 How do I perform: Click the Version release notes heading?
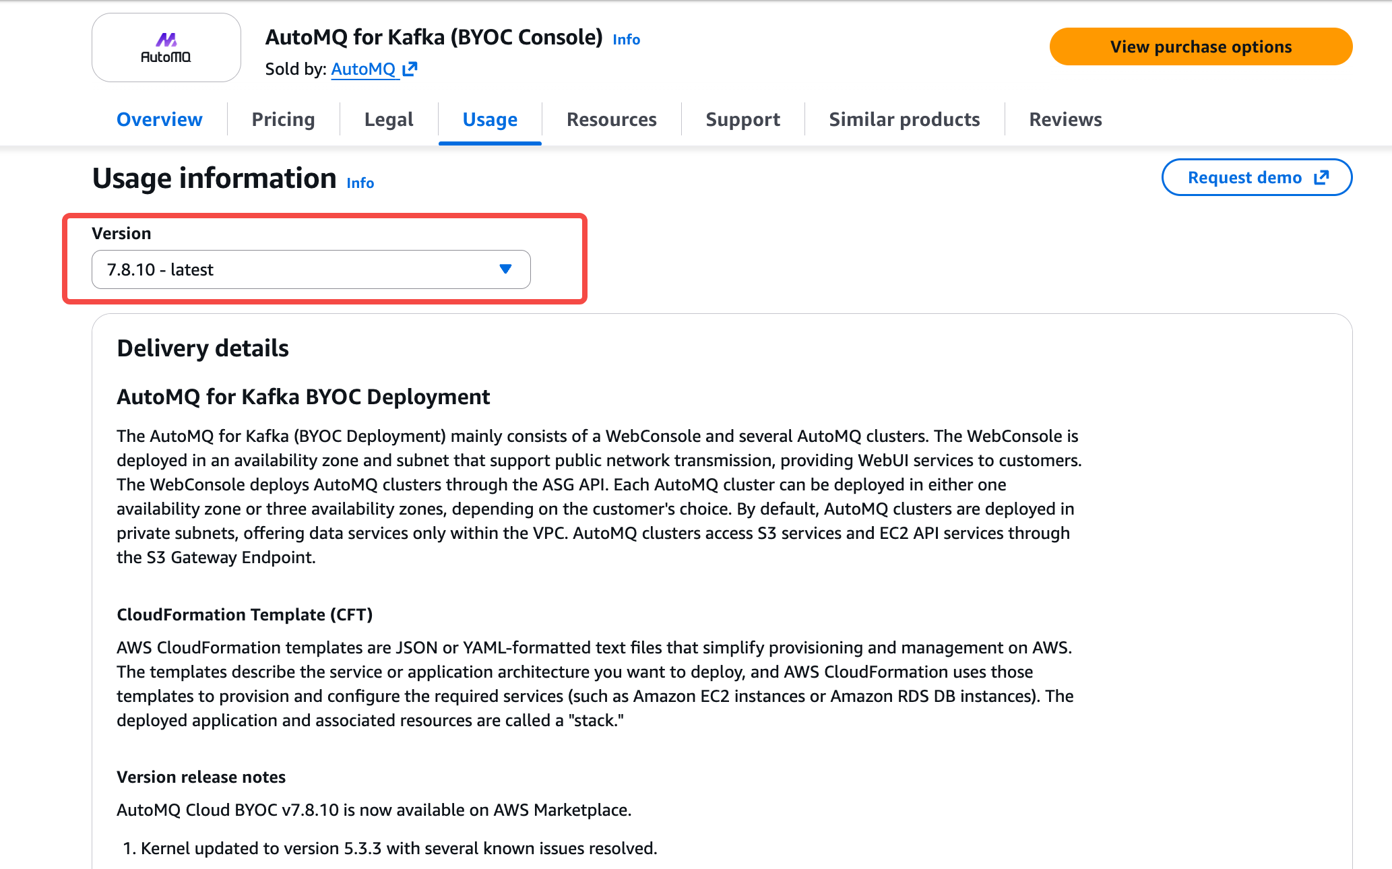201,777
